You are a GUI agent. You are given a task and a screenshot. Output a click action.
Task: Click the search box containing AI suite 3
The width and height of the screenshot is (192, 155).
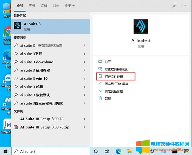click(51, 151)
